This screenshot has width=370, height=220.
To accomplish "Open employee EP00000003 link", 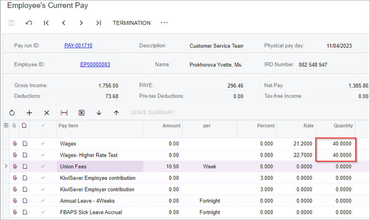I will 95,65.
